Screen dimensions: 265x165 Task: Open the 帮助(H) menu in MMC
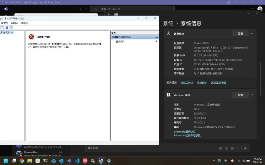click(25, 23)
